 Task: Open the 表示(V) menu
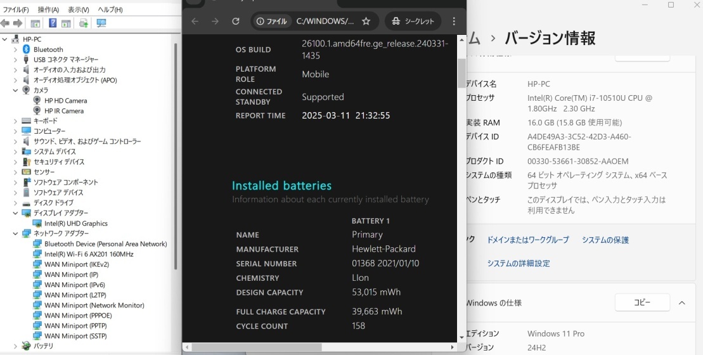point(79,10)
